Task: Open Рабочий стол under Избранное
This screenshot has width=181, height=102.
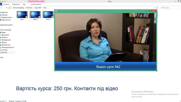Action: (x=6, y=20)
